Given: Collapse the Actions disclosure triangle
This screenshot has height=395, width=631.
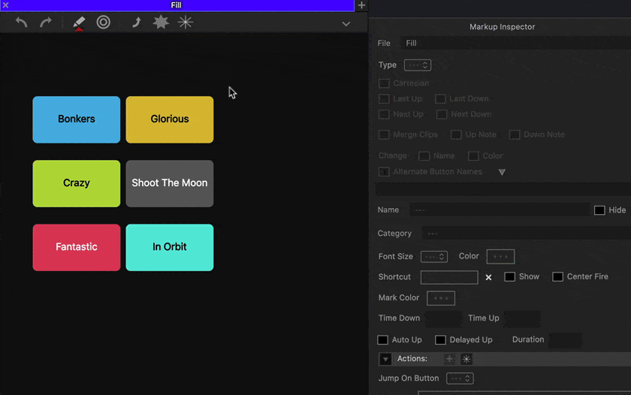Looking at the screenshot, I should [x=385, y=359].
